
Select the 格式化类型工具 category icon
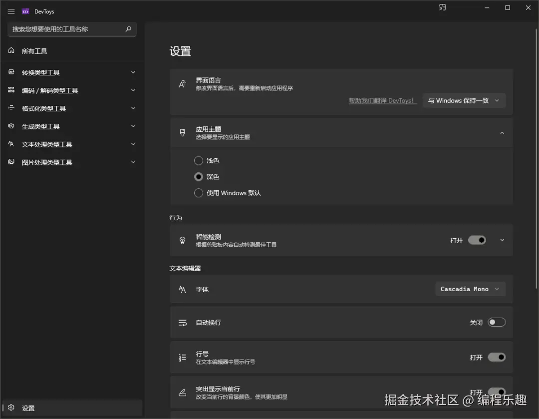point(11,108)
